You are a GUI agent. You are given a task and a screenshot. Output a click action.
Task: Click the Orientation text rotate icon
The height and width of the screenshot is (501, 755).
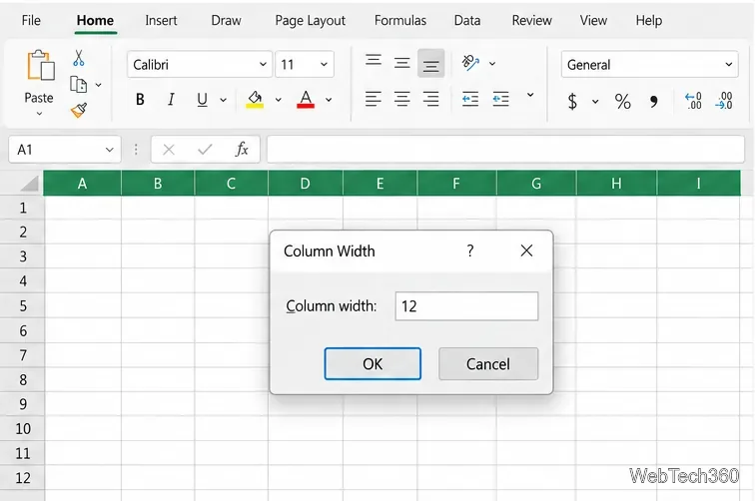(470, 63)
